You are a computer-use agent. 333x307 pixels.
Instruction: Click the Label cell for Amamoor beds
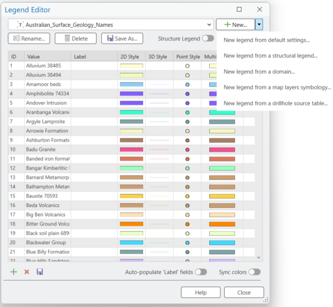[94, 84]
